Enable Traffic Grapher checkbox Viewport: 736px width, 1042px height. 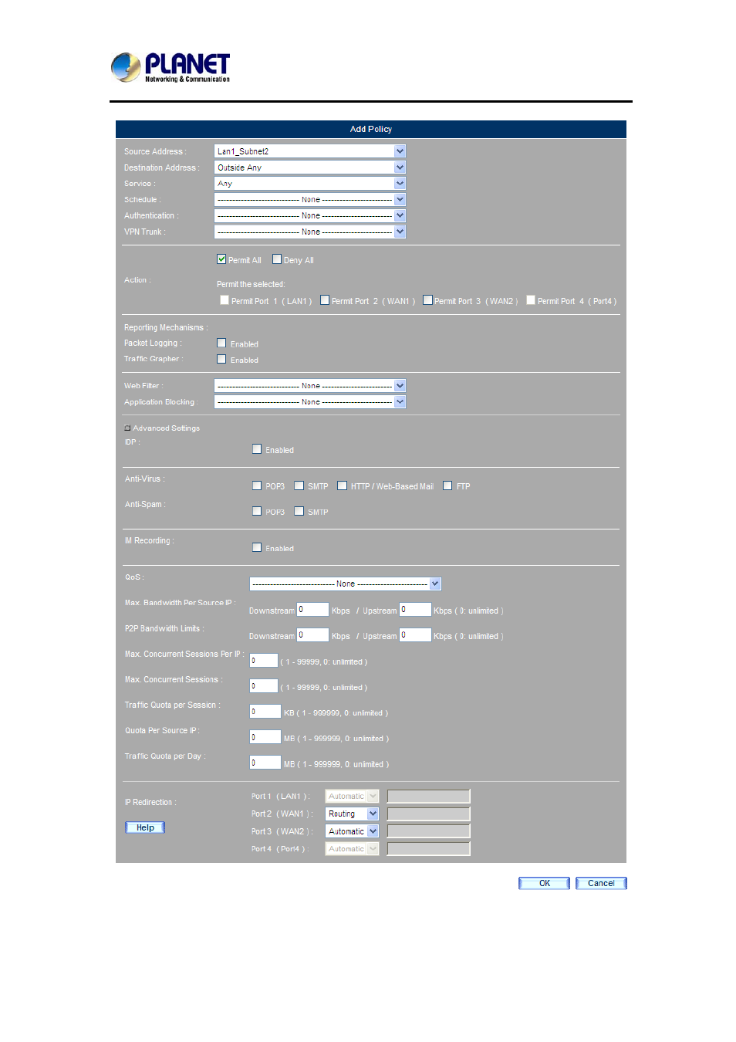click(221, 359)
